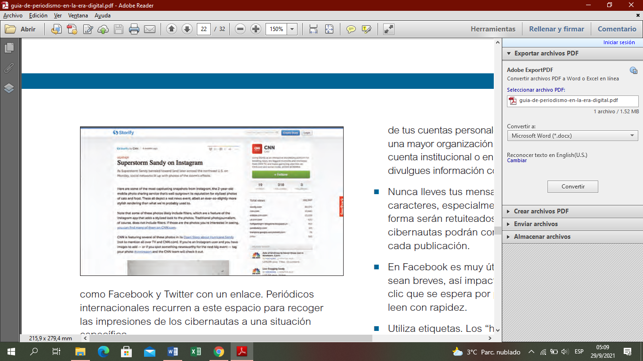Open the attachments paperclip panel
Image resolution: width=643 pixels, height=361 pixels.
click(x=9, y=68)
